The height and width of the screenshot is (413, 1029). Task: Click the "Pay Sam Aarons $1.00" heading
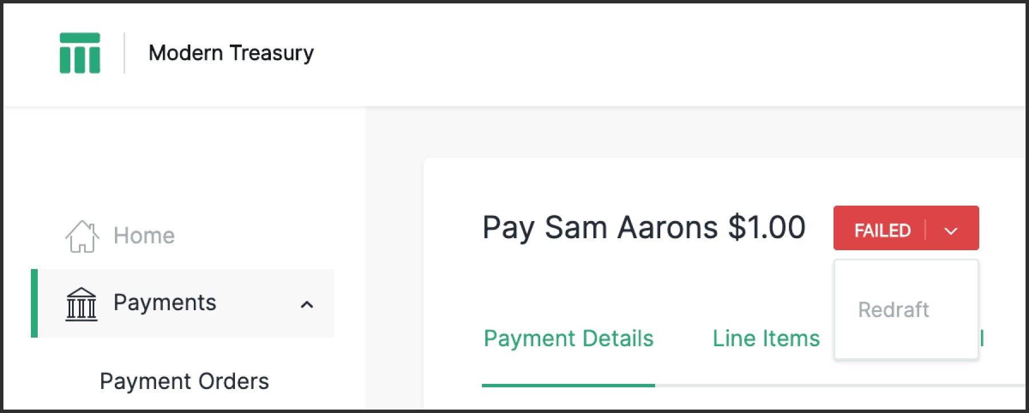(644, 227)
